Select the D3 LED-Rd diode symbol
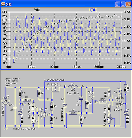The height and width of the screenshot is (138, 132). point(120,95)
